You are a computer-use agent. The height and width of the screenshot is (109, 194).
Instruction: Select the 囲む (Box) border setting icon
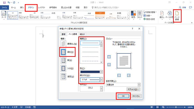(x=63, y=52)
